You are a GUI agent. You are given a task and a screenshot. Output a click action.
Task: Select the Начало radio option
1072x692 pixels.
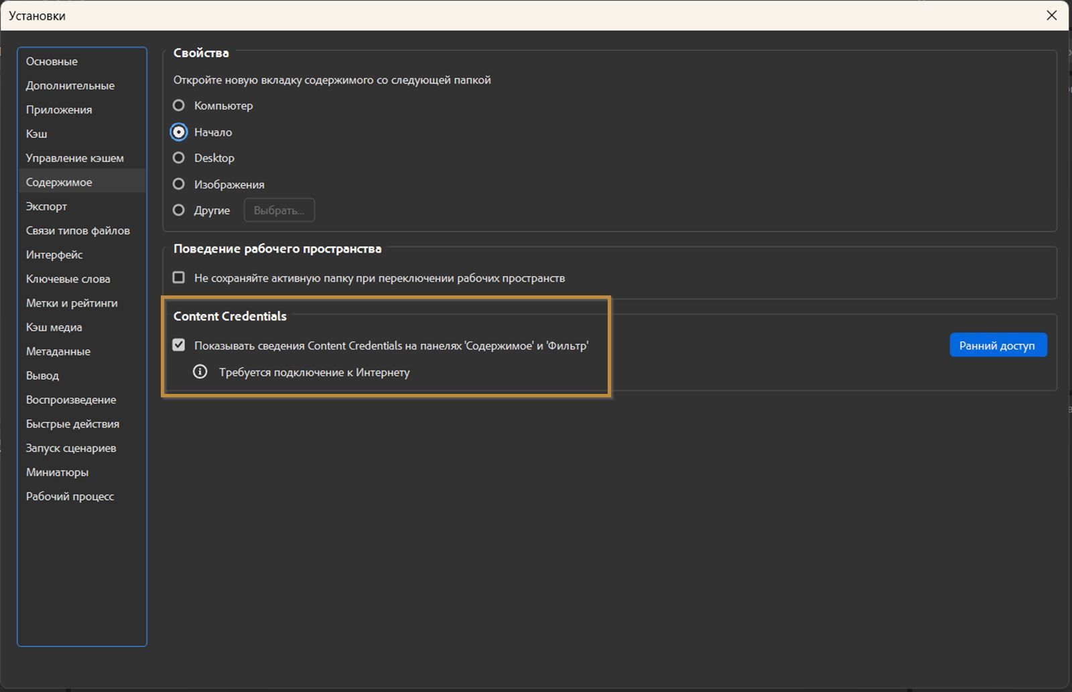[178, 132]
